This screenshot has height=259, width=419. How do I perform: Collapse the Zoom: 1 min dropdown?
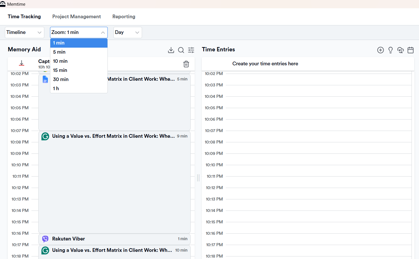(79, 33)
